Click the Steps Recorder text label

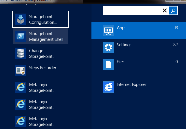(x=43, y=68)
